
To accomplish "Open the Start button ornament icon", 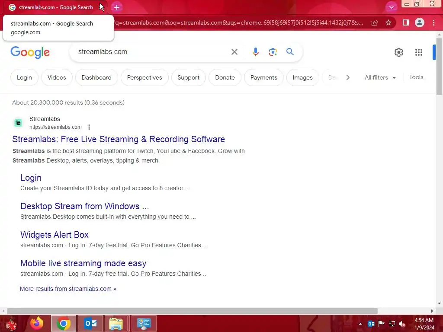I will coord(11,323).
